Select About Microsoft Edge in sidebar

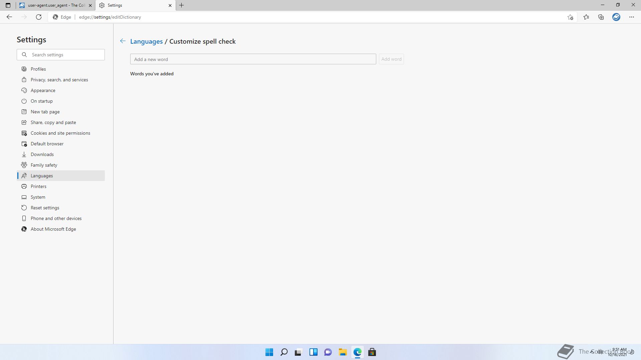click(x=53, y=229)
